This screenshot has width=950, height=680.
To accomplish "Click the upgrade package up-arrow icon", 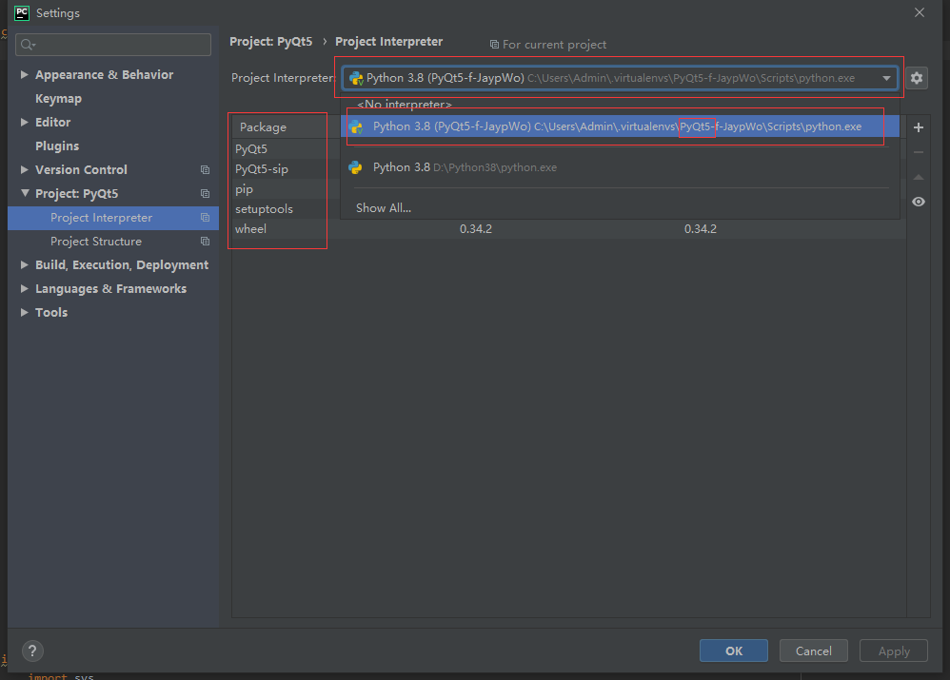I will click(x=919, y=178).
